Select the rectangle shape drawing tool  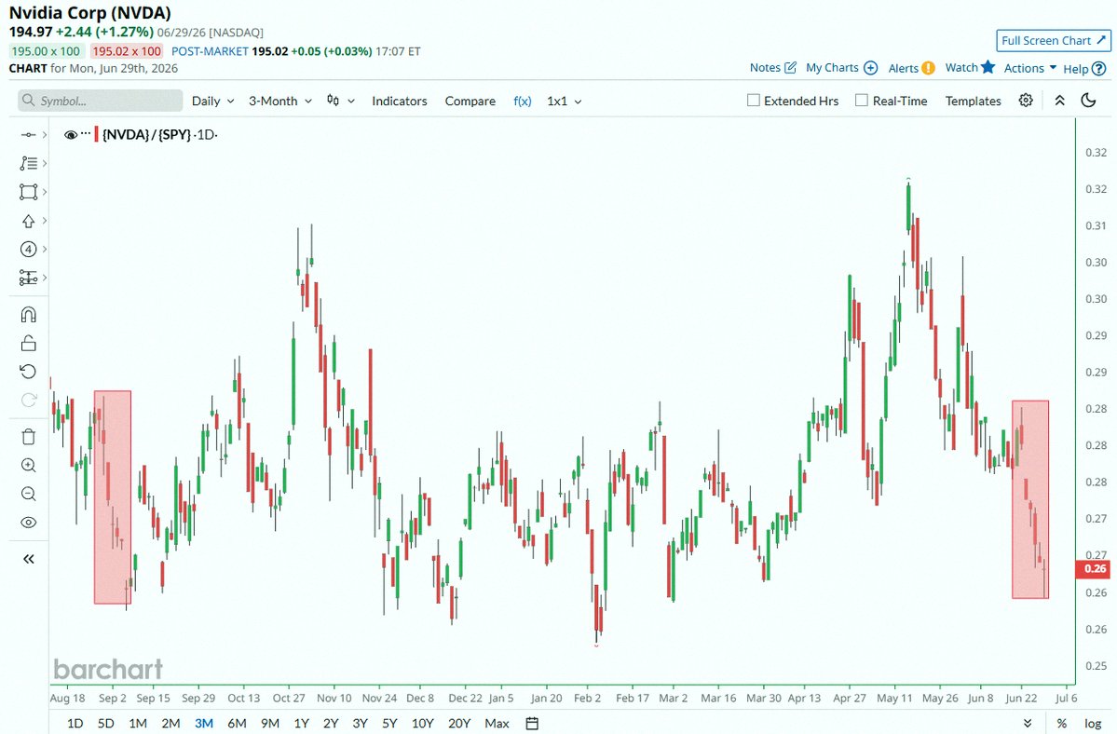point(29,192)
